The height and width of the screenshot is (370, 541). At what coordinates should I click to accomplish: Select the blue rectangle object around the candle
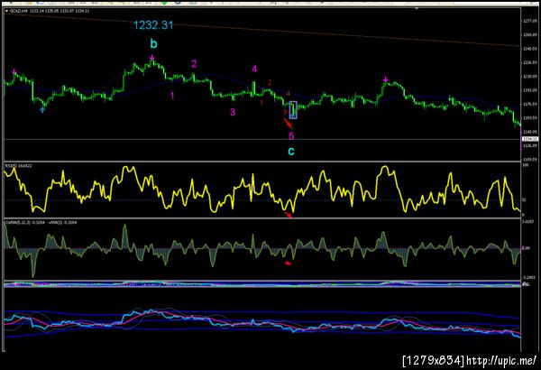[293, 110]
